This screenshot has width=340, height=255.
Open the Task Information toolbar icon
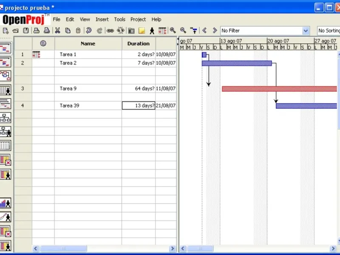131,31
